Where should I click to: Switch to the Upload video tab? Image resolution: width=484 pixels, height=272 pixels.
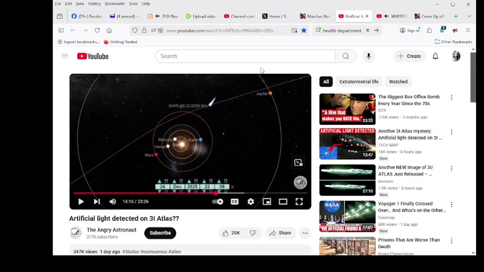coord(201,16)
